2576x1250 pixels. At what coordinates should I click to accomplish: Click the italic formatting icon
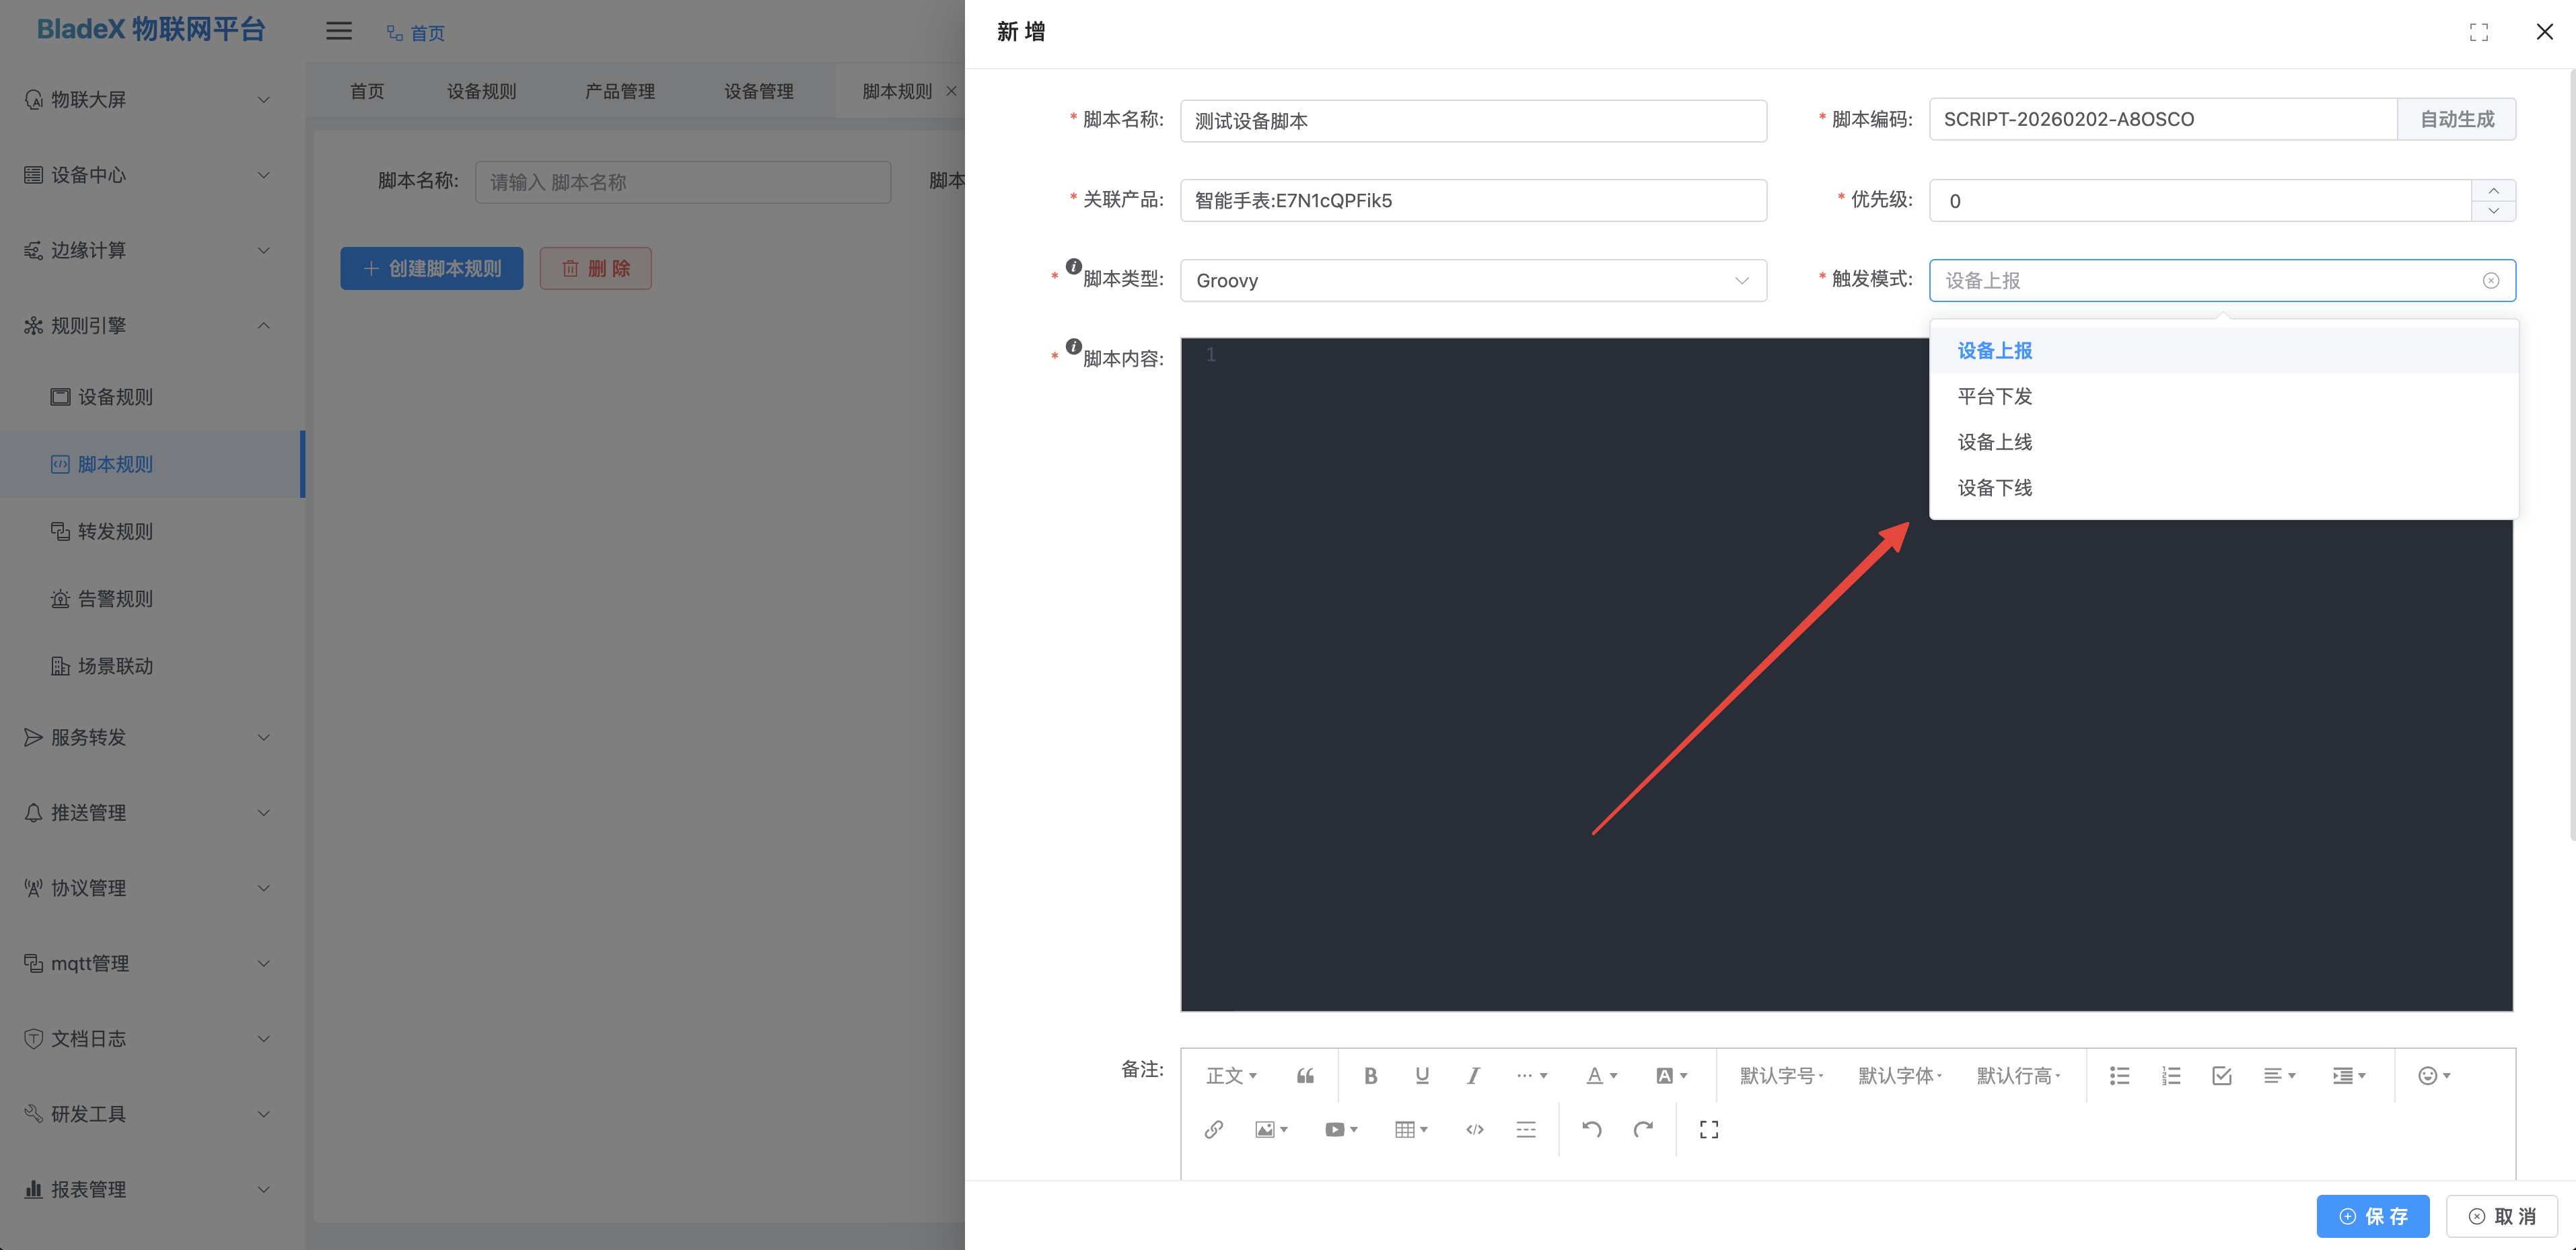pyautogui.click(x=1473, y=1076)
